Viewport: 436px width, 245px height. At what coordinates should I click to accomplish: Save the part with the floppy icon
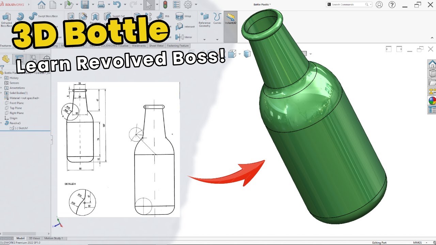pyautogui.click(x=85, y=5)
